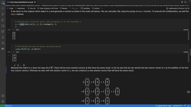Click the execution count [14] label
Image resolution: width=191 pixels, height=107 pixels.
(9, 30)
